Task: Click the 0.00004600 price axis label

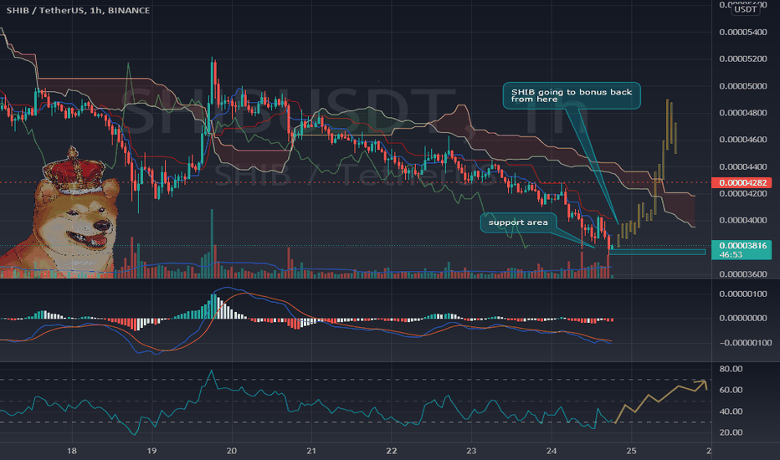Action: [x=742, y=140]
